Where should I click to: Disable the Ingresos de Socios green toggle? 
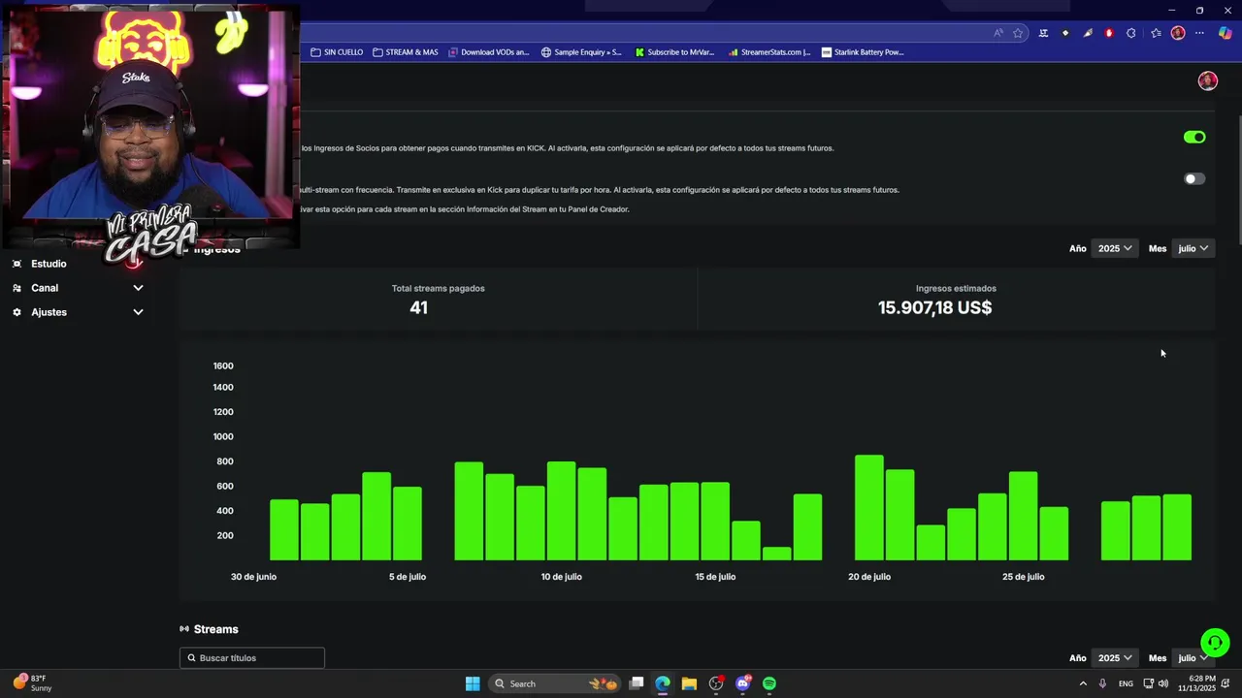coord(1194,138)
